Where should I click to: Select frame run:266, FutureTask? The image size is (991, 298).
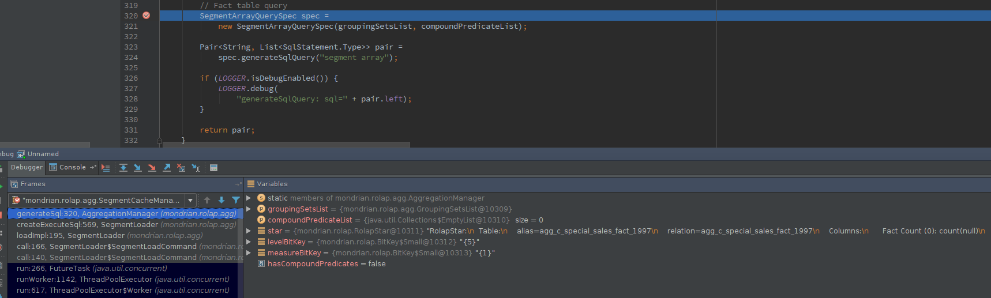(126, 268)
